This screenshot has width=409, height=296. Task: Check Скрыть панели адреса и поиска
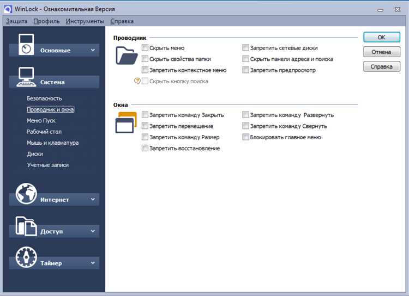[x=245, y=59]
